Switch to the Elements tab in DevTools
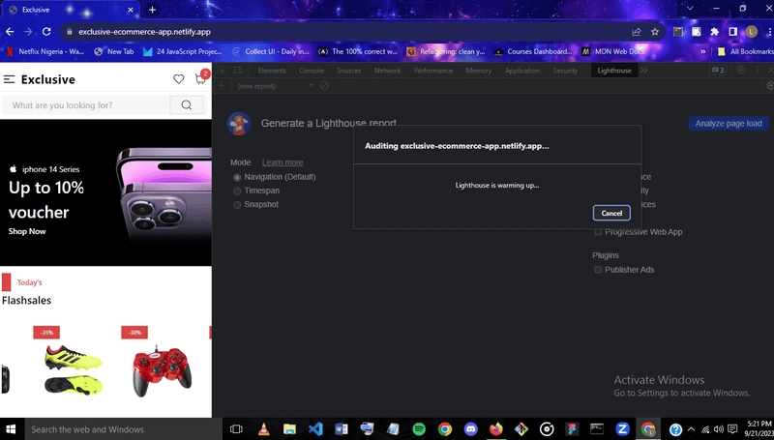 pos(272,71)
